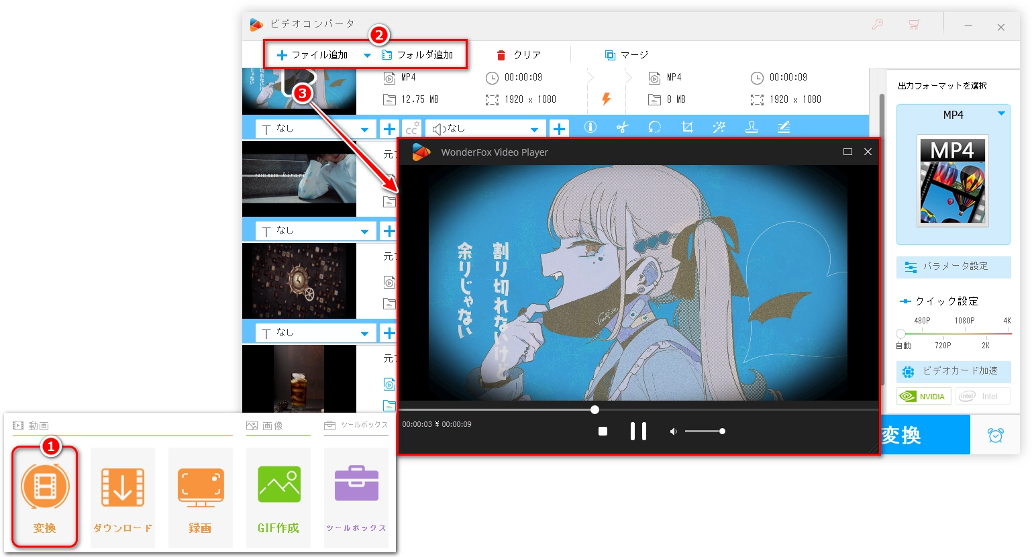Click the 480P preset label

click(922, 321)
